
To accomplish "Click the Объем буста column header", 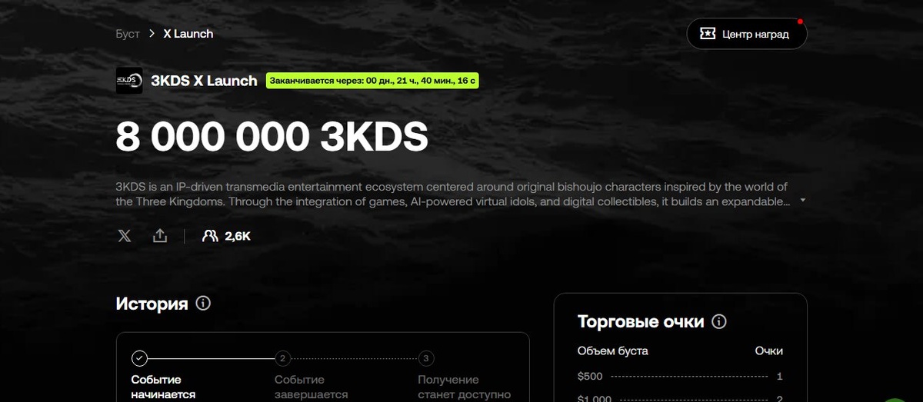I will [613, 351].
